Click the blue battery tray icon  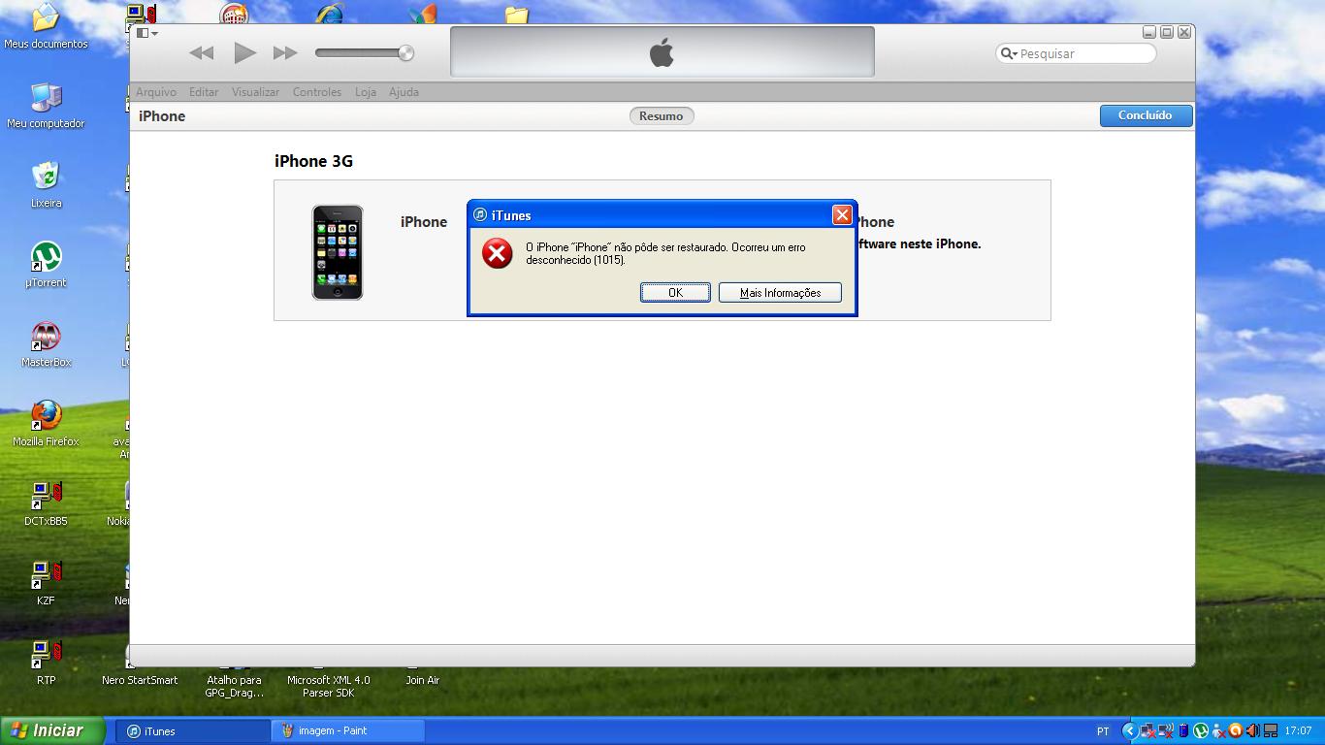tap(1182, 731)
